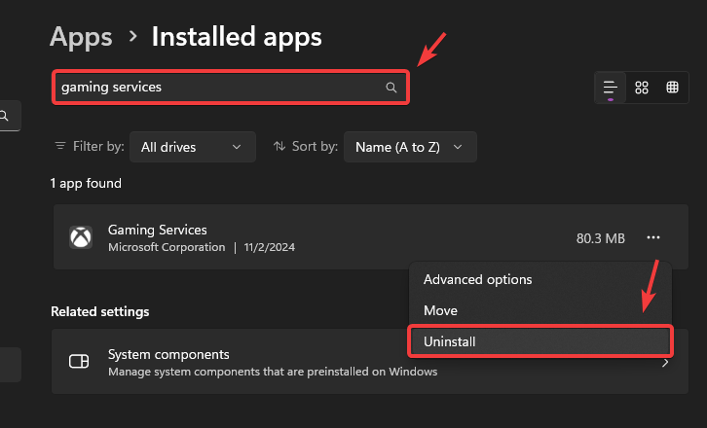This screenshot has height=428, width=707.
Task: Click the sort arrows icon beside Sort by
Action: 279,147
